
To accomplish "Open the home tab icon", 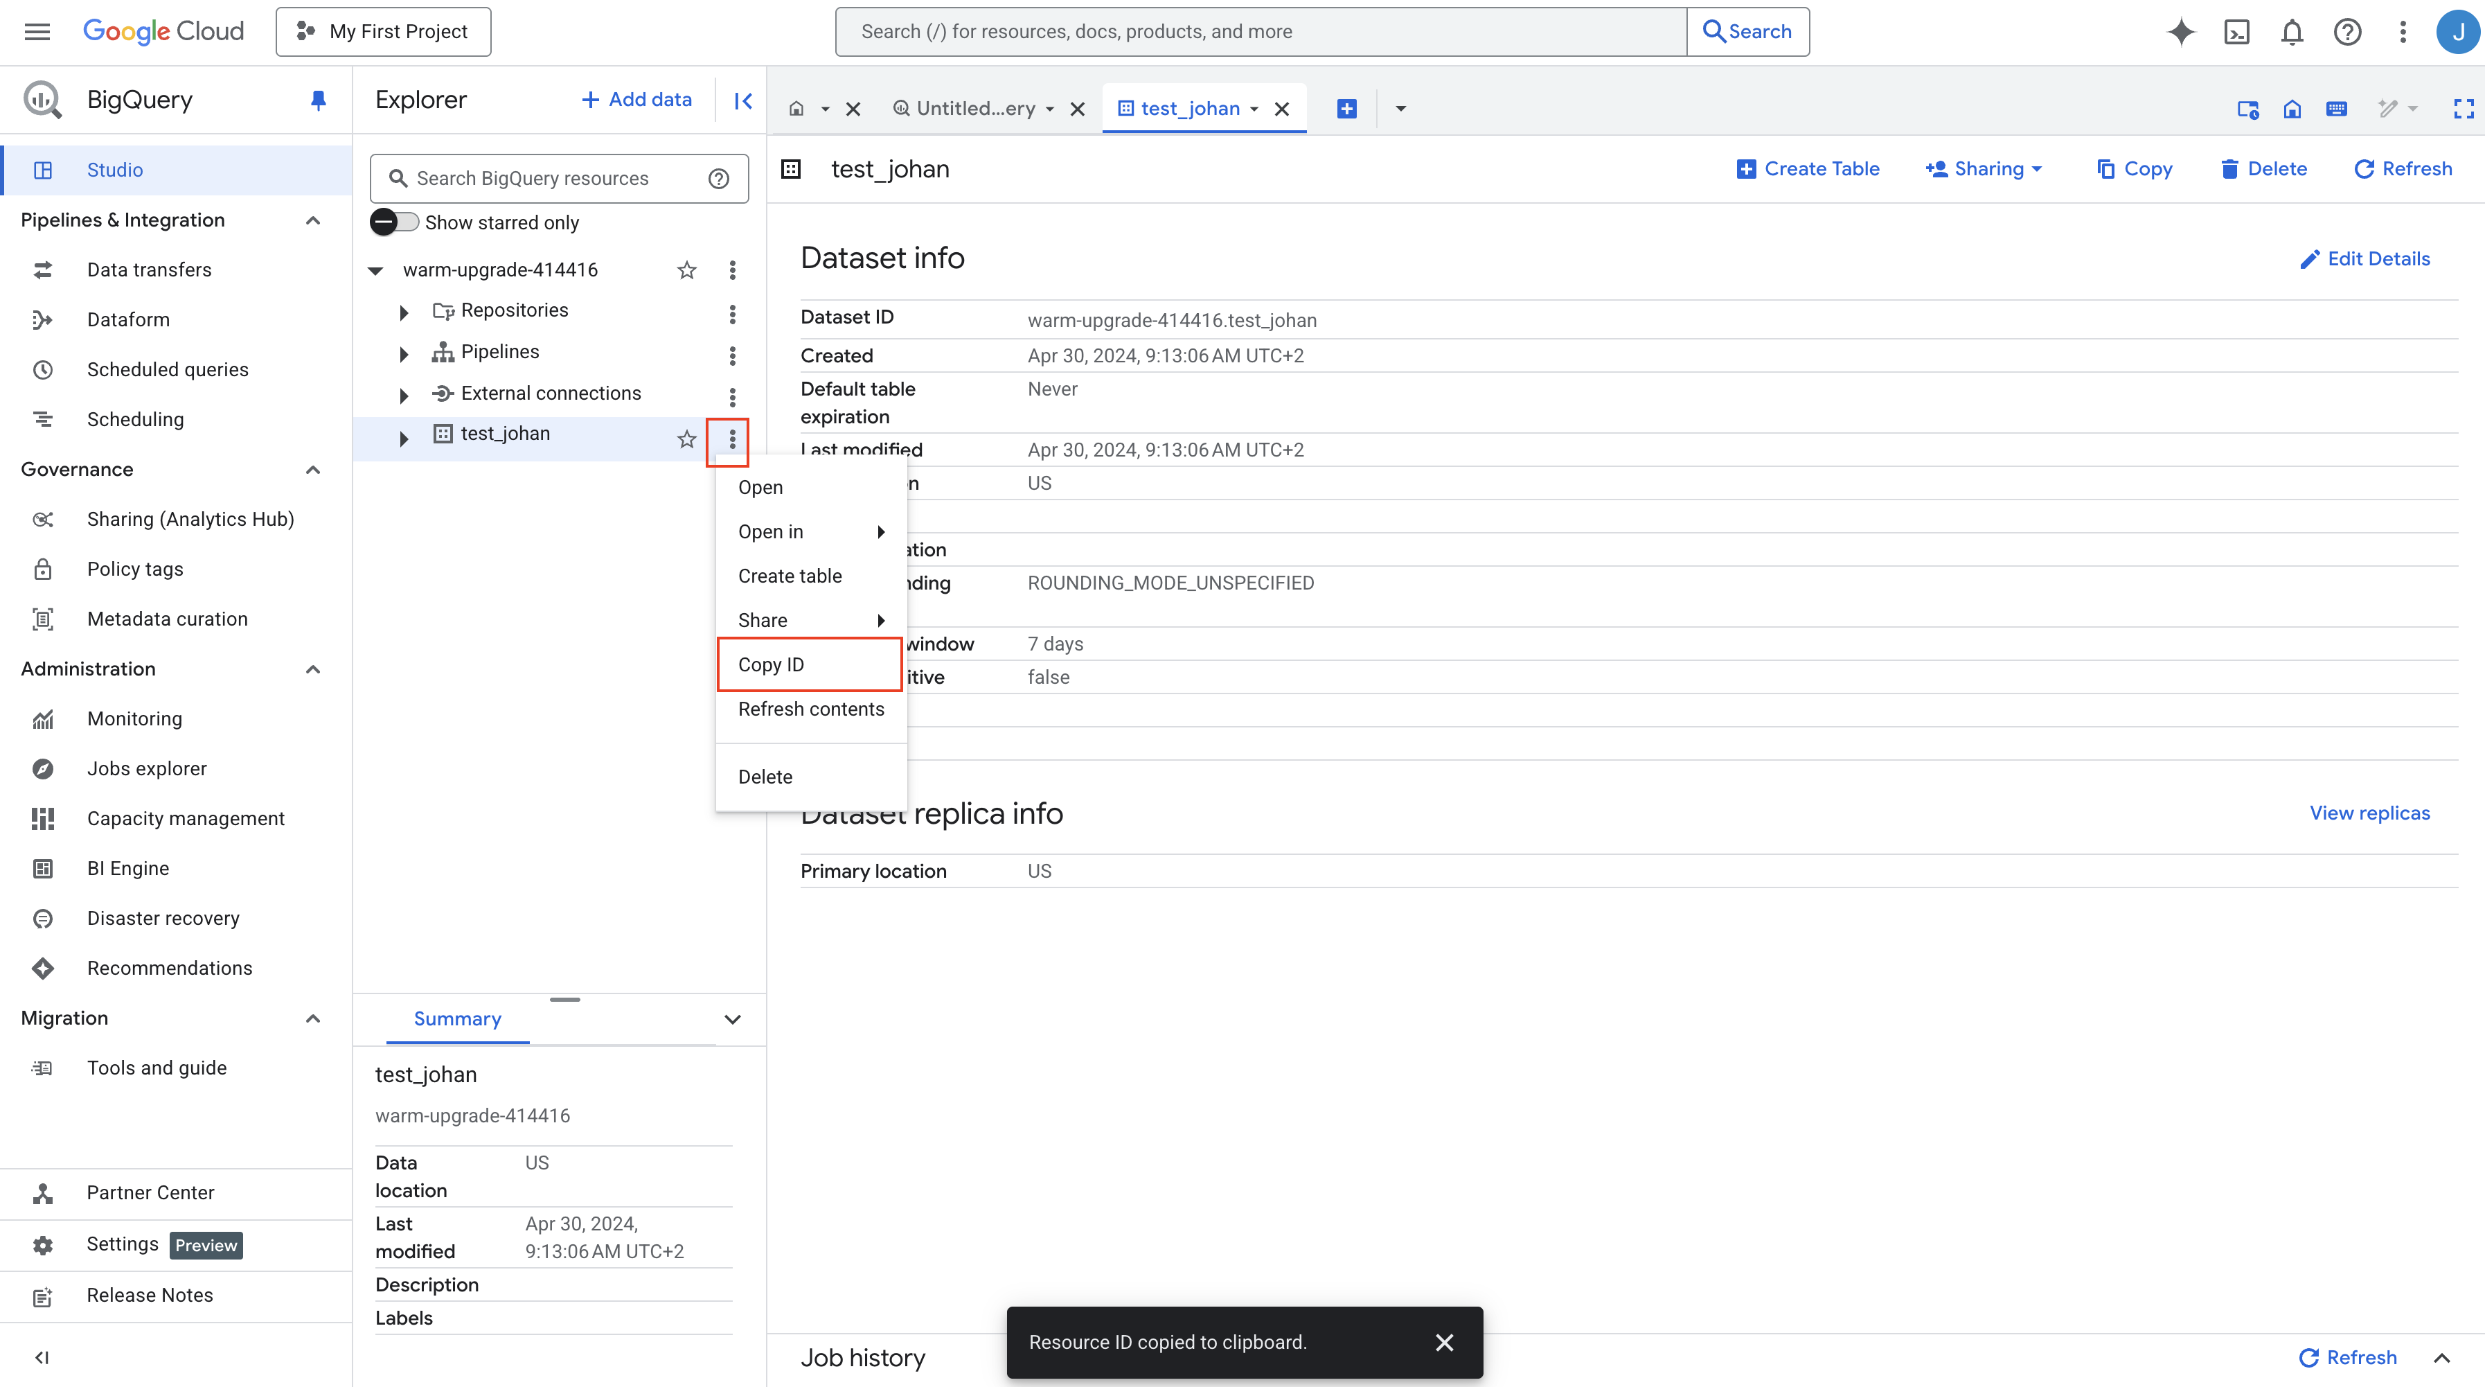I will (x=796, y=108).
